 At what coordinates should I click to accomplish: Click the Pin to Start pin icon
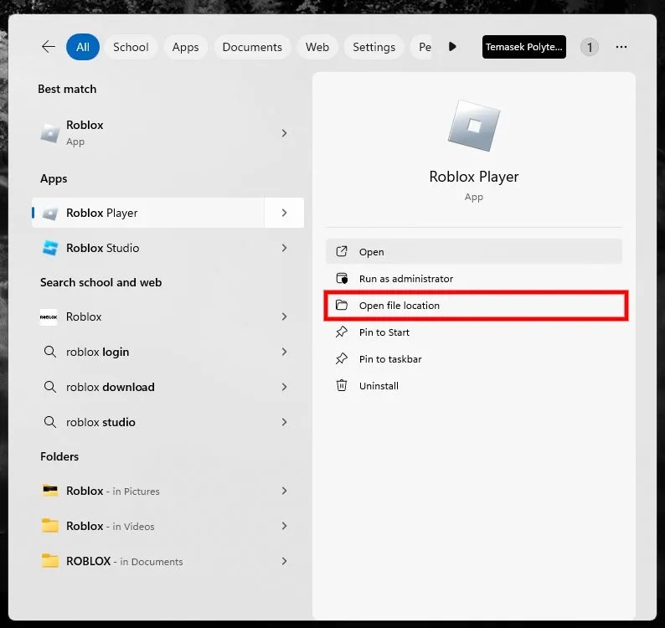(342, 332)
